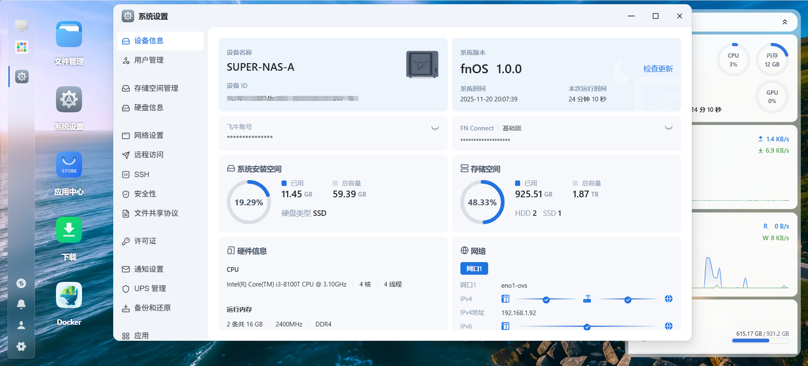This screenshot has height=366, width=808.
Task: Collapse the monitor widget panel chevron
Action: (784, 22)
